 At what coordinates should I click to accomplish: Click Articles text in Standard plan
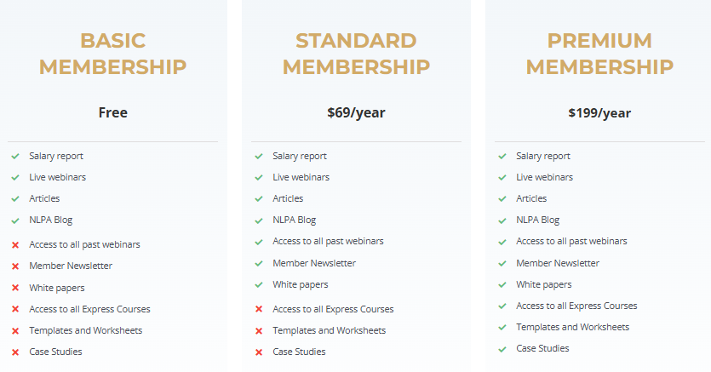coord(288,198)
